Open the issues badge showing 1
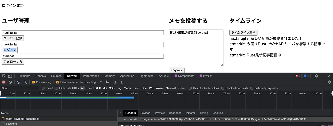This screenshot has width=333, height=126. [x=306, y=76]
